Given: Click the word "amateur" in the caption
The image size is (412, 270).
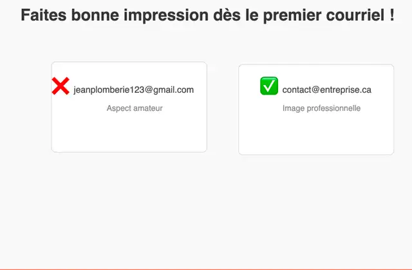Looking at the screenshot, I should point(148,108).
